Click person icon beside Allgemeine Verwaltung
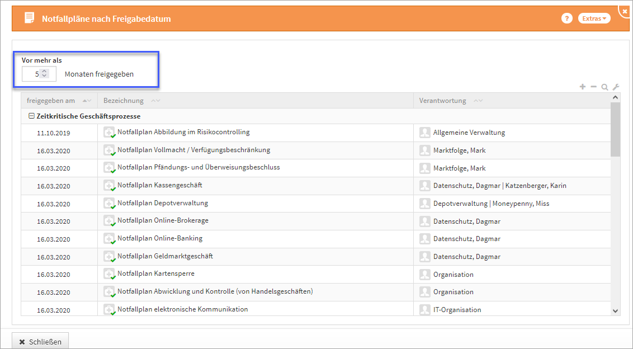This screenshot has height=349, width=633. 425,133
